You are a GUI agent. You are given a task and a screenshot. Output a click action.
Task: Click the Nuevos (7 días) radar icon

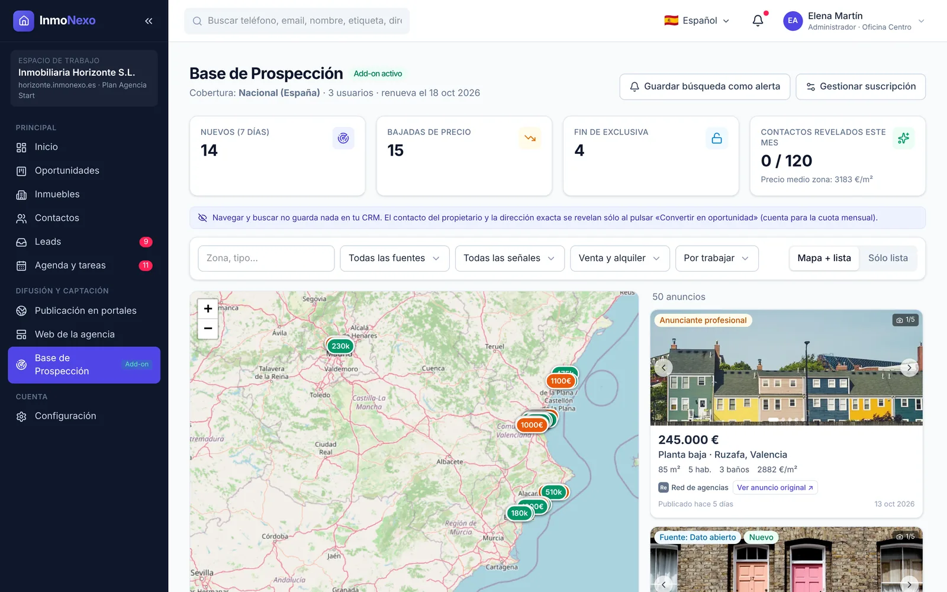pos(343,138)
